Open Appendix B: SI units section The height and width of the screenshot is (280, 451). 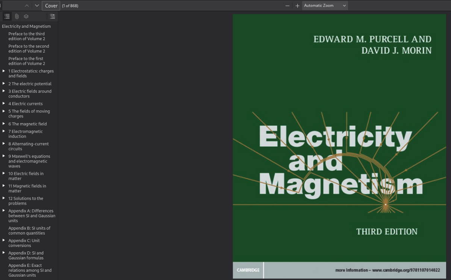[x=29, y=230]
